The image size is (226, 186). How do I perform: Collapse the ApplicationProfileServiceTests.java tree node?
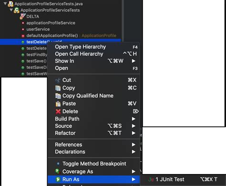5,3
